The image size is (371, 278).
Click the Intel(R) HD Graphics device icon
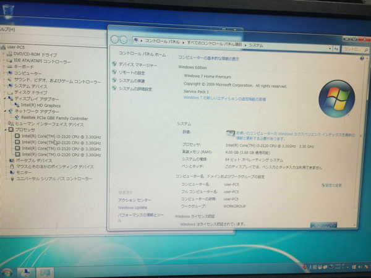[17, 105]
